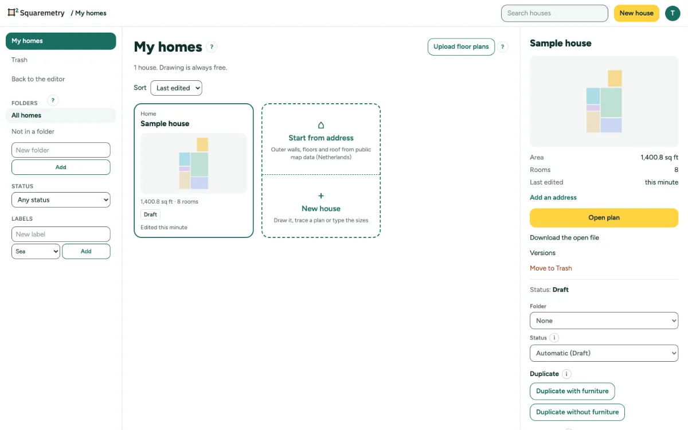Go Back to the editor
688x430 pixels.
38,79
